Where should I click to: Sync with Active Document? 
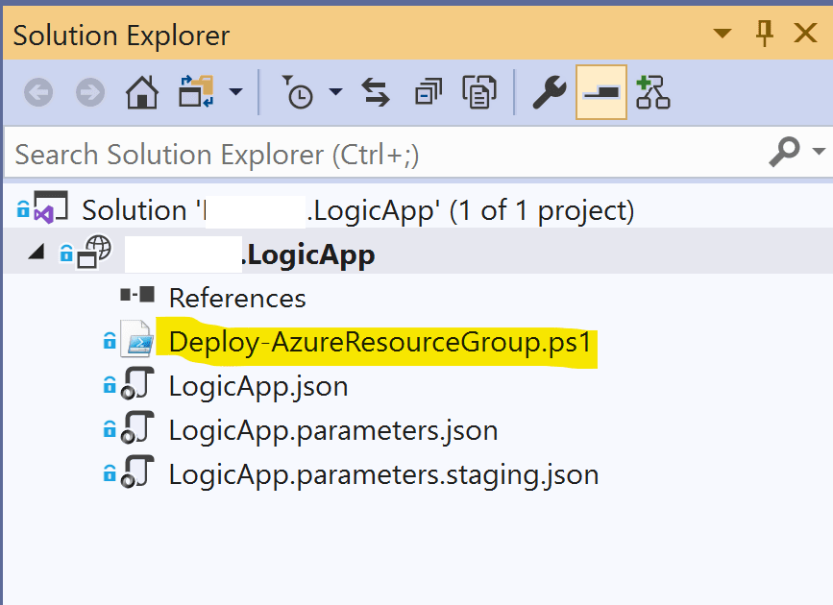point(376,92)
